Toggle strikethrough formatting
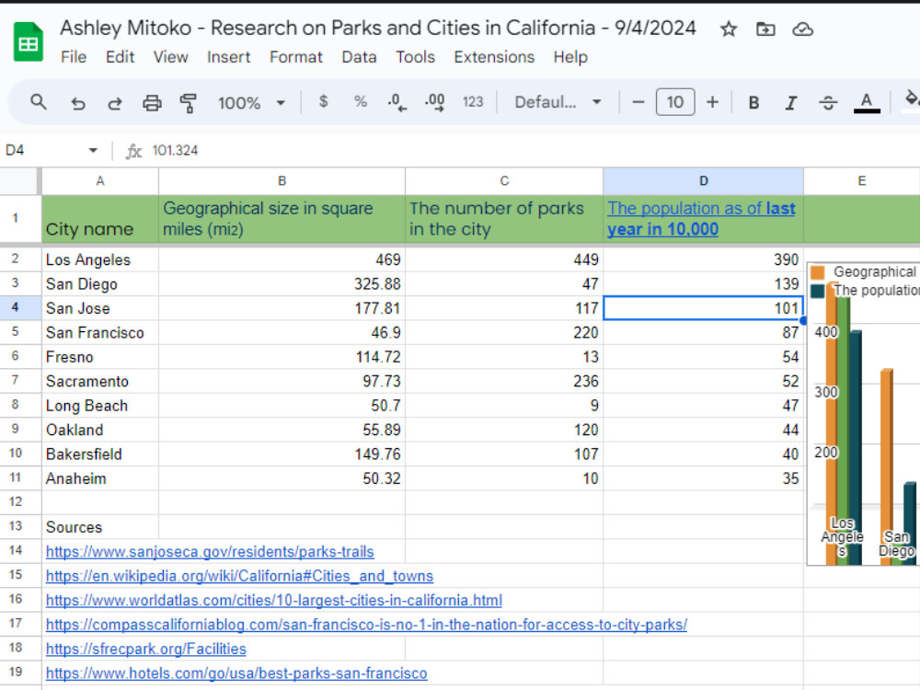This screenshot has width=920, height=690. tap(828, 103)
